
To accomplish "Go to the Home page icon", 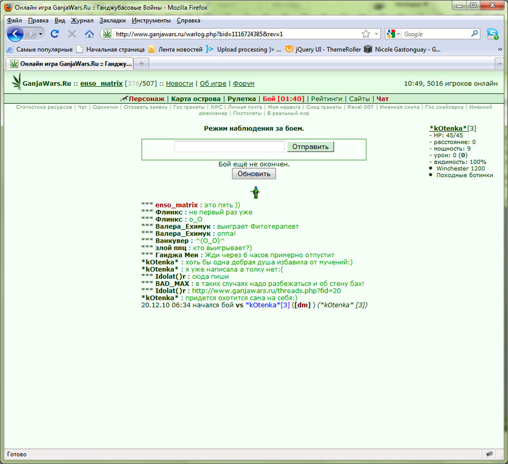I will (x=90, y=34).
